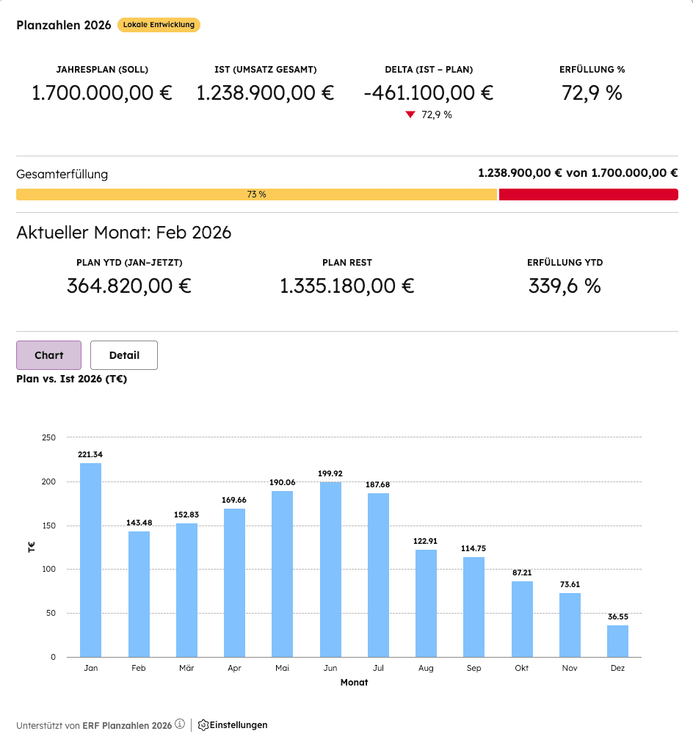This screenshot has height=756, width=693.
Task: Switch to the Detail tab
Action: point(123,355)
